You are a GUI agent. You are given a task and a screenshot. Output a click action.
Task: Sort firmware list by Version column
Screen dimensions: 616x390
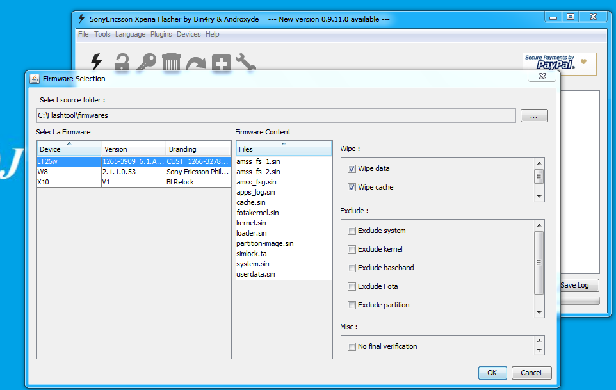coord(133,149)
